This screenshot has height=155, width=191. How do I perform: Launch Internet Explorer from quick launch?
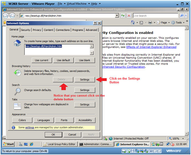[x=31, y=144]
